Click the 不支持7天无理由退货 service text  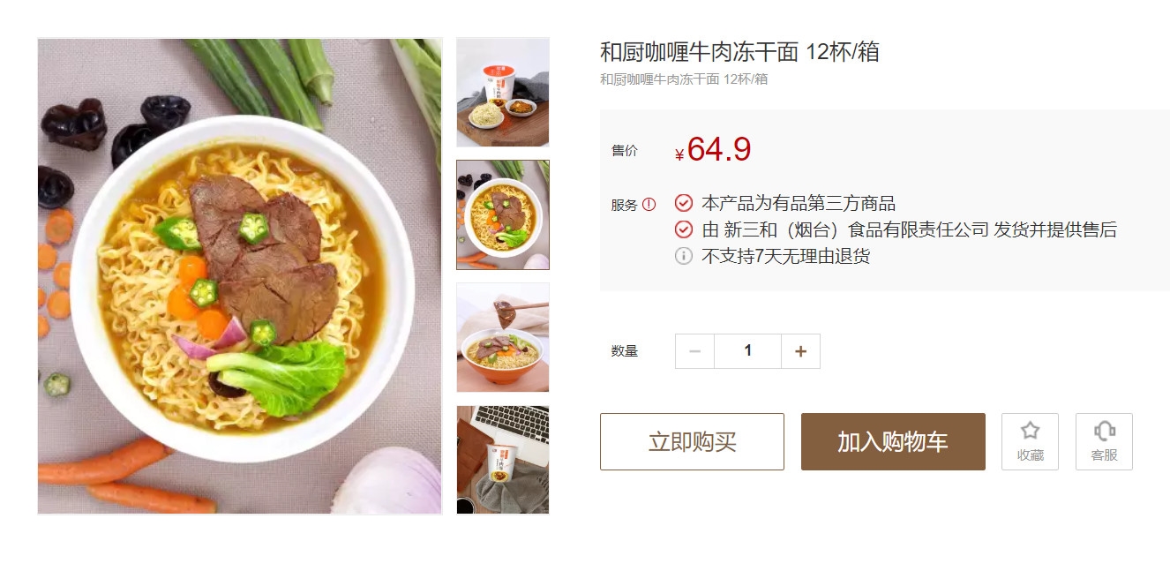[785, 257]
